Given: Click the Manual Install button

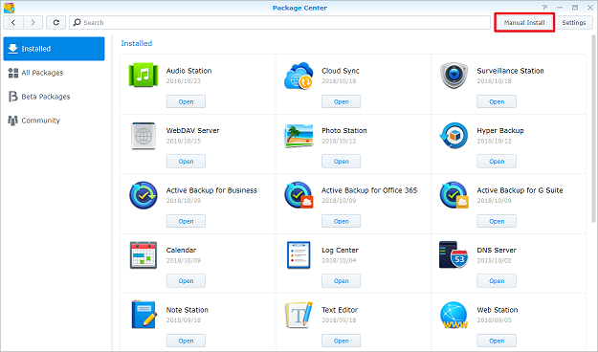Looking at the screenshot, I should click(x=524, y=23).
